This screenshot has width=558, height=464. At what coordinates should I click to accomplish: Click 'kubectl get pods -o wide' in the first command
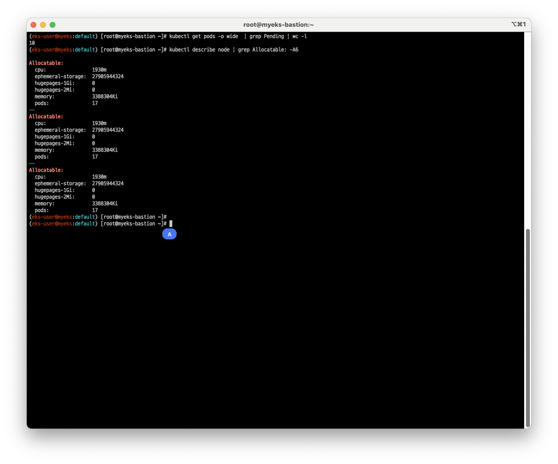point(203,36)
